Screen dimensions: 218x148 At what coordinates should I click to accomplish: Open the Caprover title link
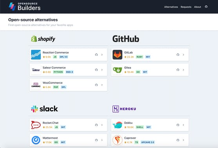click(130, 138)
